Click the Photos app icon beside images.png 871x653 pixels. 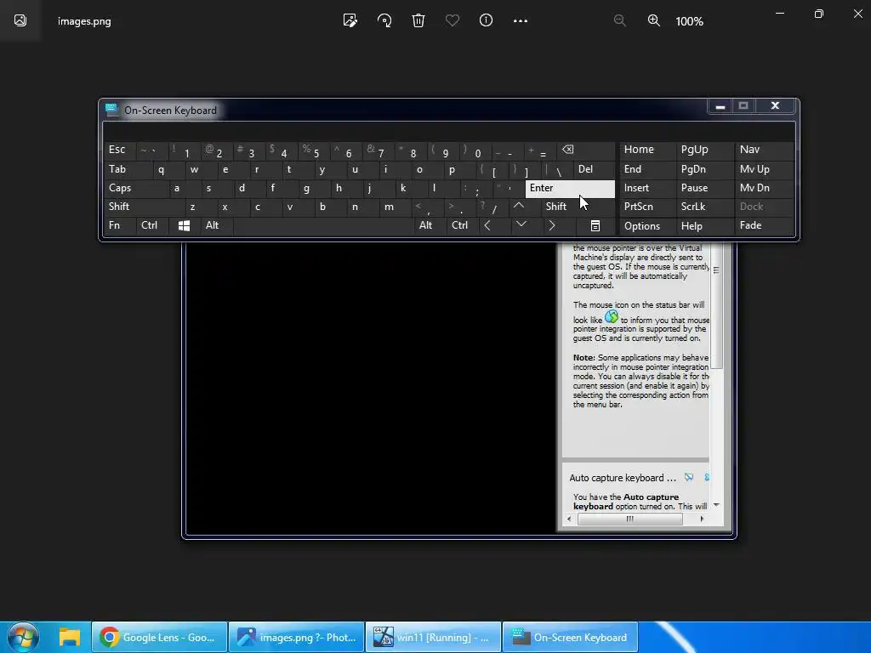click(x=20, y=20)
